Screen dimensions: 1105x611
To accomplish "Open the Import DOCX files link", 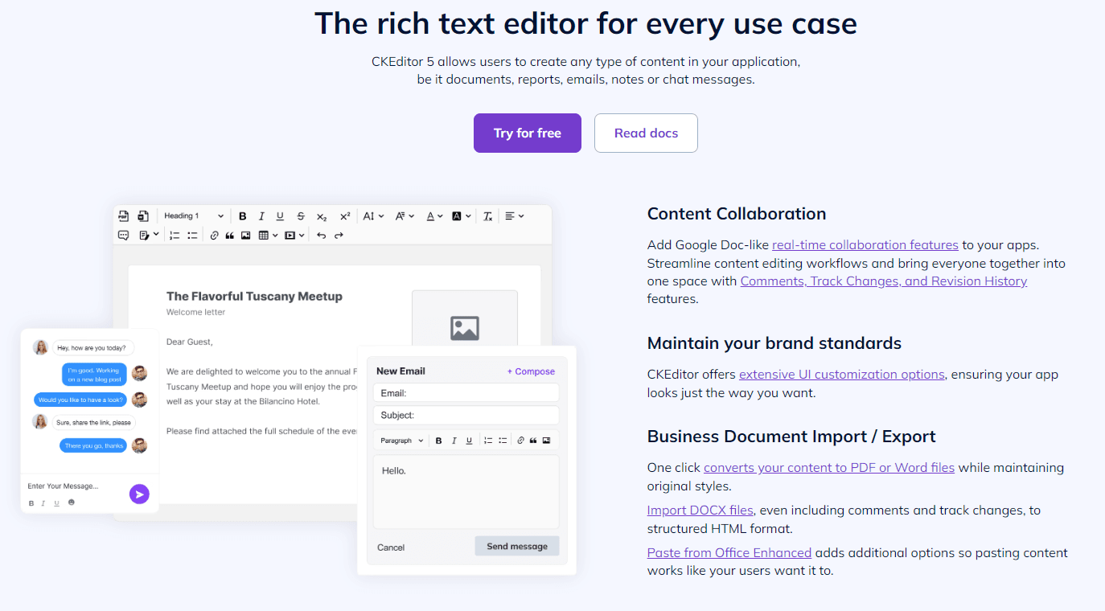I will pyautogui.click(x=700, y=510).
